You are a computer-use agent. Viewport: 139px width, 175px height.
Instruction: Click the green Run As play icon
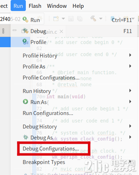click(x=25, y=102)
